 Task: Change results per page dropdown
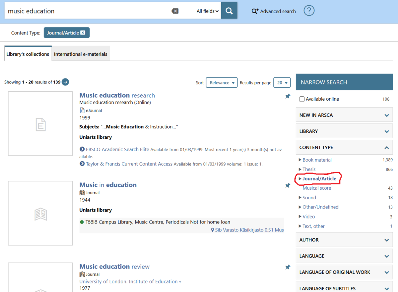tap(282, 83)
